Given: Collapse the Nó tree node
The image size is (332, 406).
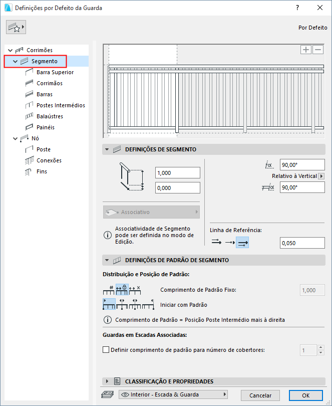Looking at the screenshot, I should [15, 138].
